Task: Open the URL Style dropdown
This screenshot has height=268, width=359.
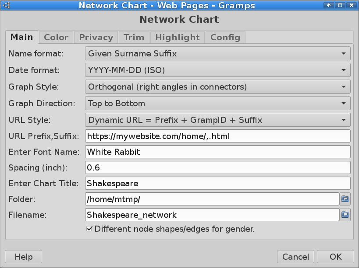Action: point(218,120)
